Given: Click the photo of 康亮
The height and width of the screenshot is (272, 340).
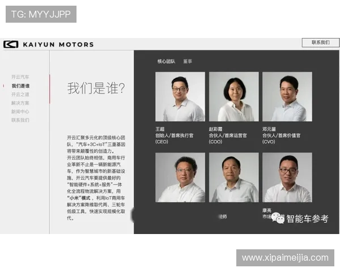Looking at the screenshot, I should tap(287, 177).
